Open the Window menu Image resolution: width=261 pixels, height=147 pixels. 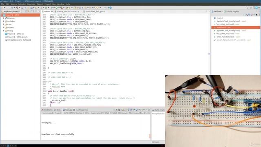coord(61,4)
